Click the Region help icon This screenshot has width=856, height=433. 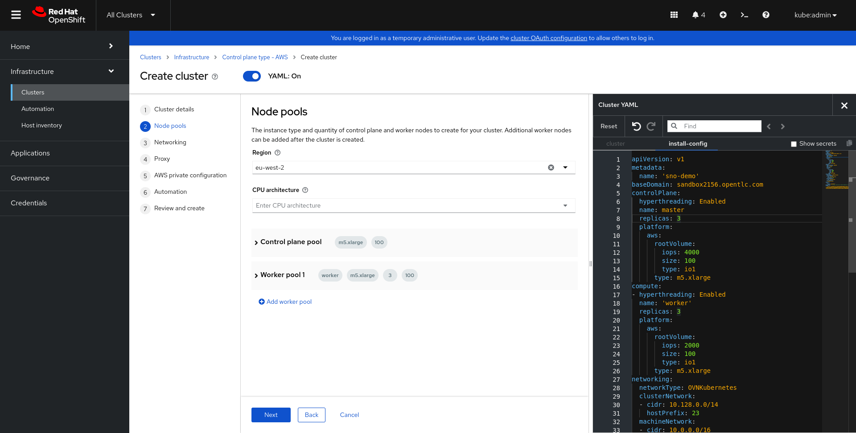pyautogui.click(x=277, y=153)
